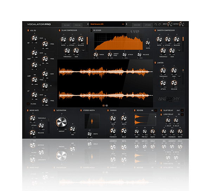Click the Input gain knob
Viewport: 211px width, 191px height.
[x=171, y=24]
